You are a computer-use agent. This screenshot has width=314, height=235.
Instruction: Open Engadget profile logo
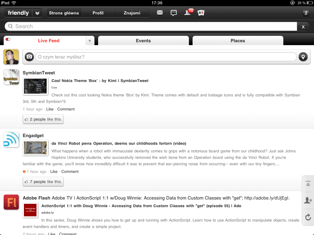(x=11, y=140)
